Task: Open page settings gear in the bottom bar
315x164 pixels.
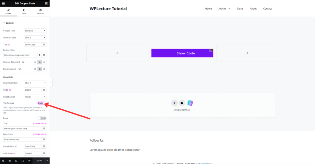Action: (x=3, y=161)
